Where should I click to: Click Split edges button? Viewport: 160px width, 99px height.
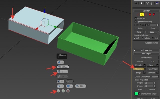(x=152, y=61)
